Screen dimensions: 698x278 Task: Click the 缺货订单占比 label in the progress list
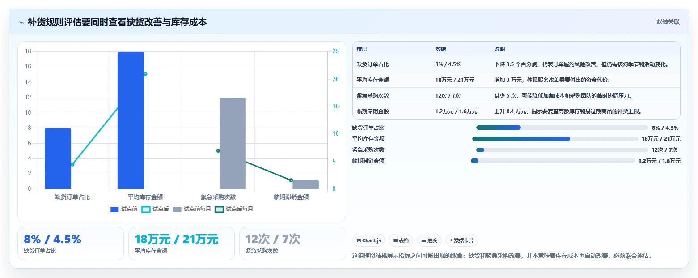[368, 128]
